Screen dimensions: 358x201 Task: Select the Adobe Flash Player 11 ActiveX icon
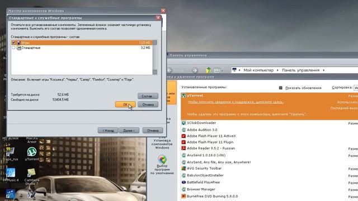tap(183, 136)
